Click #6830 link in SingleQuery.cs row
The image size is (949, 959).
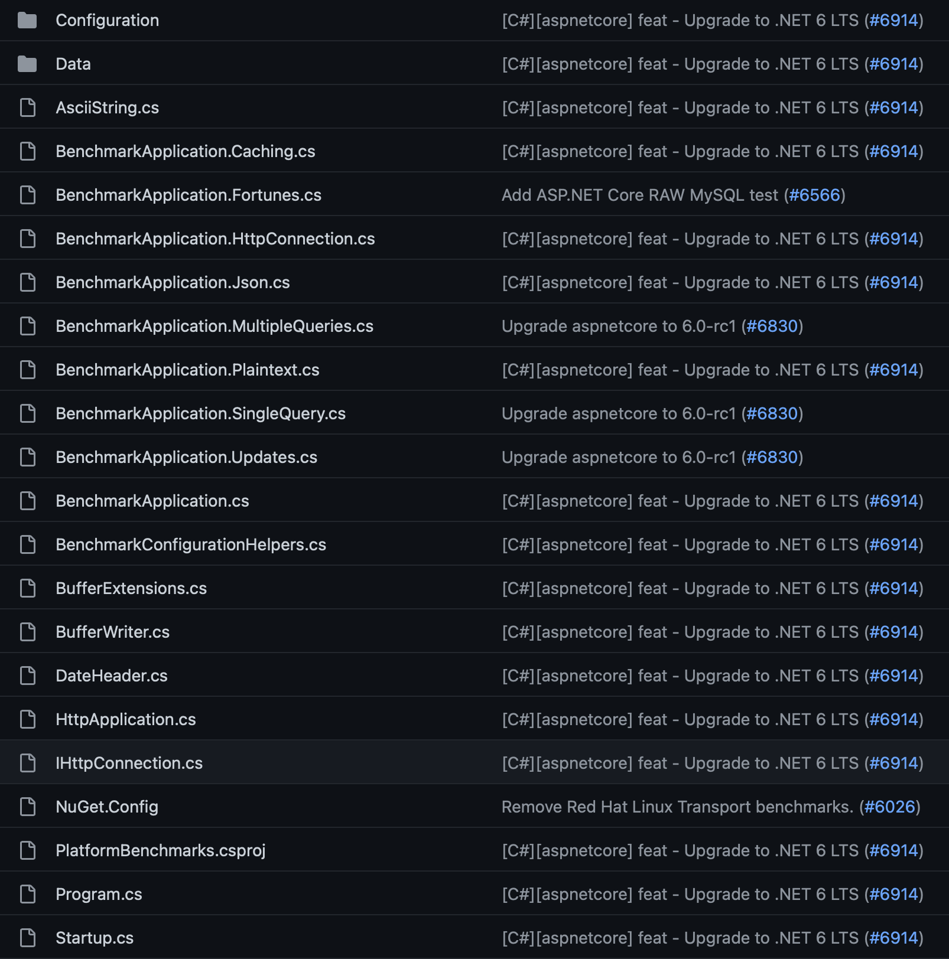point(772,414)
